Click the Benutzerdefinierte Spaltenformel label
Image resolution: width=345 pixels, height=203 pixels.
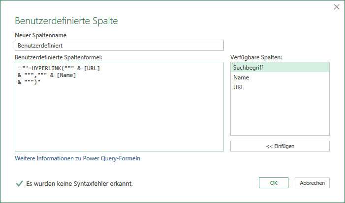coord(58,57)
